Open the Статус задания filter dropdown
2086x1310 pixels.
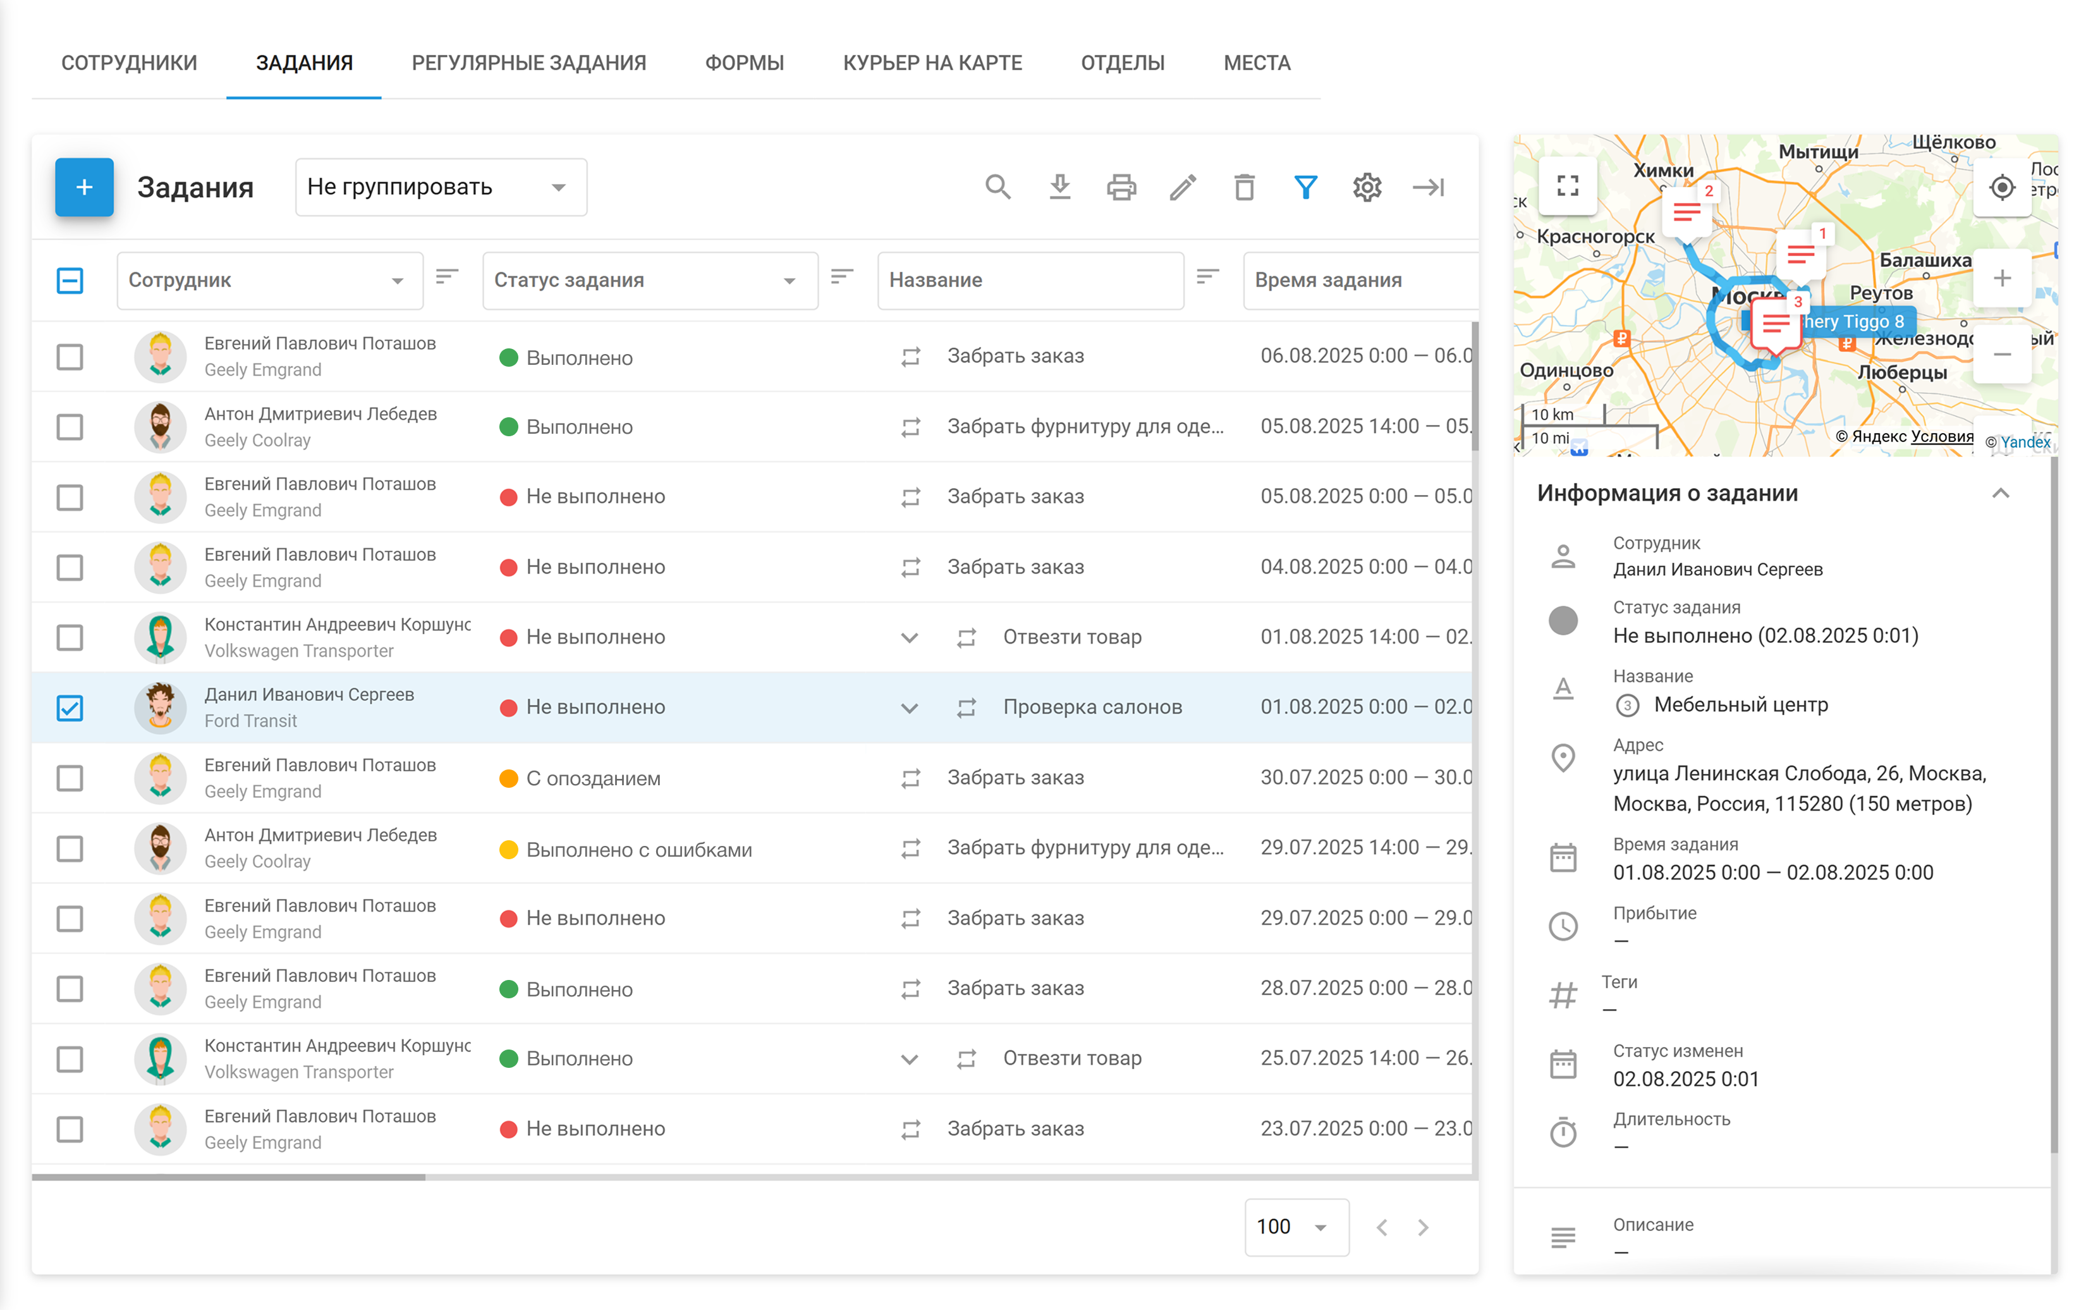[x=650, y=280]
